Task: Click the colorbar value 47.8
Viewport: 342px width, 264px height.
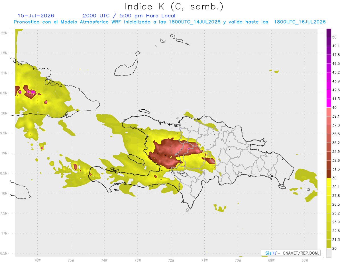Action: 336,55
